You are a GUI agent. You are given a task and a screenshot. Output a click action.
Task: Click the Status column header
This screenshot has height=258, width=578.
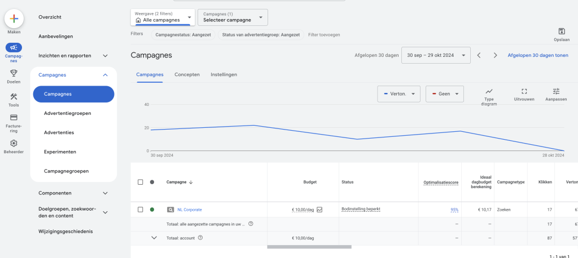click(x=348, y=182)
